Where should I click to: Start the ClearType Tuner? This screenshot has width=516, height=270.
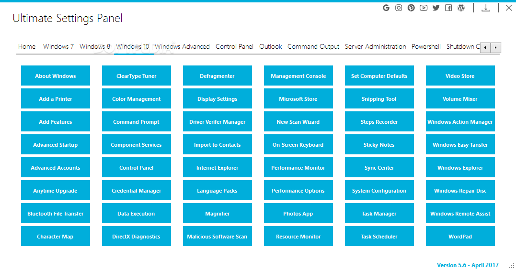click(x=137, y=76)
